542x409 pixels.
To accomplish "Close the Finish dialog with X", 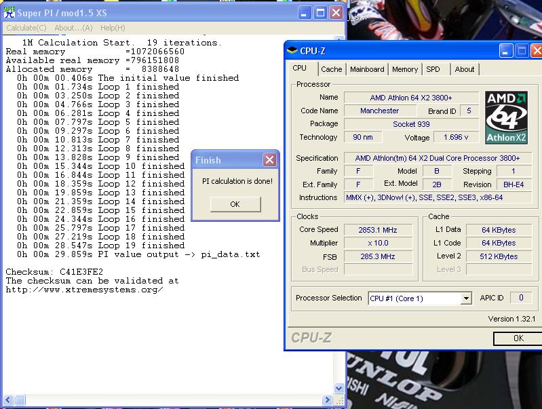I will [269, 159].
